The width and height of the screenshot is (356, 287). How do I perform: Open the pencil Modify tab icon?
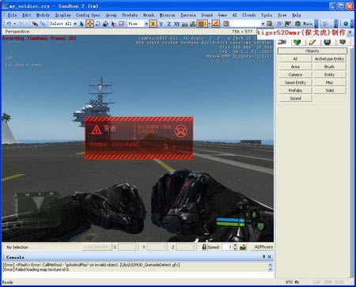coord(312,42)
